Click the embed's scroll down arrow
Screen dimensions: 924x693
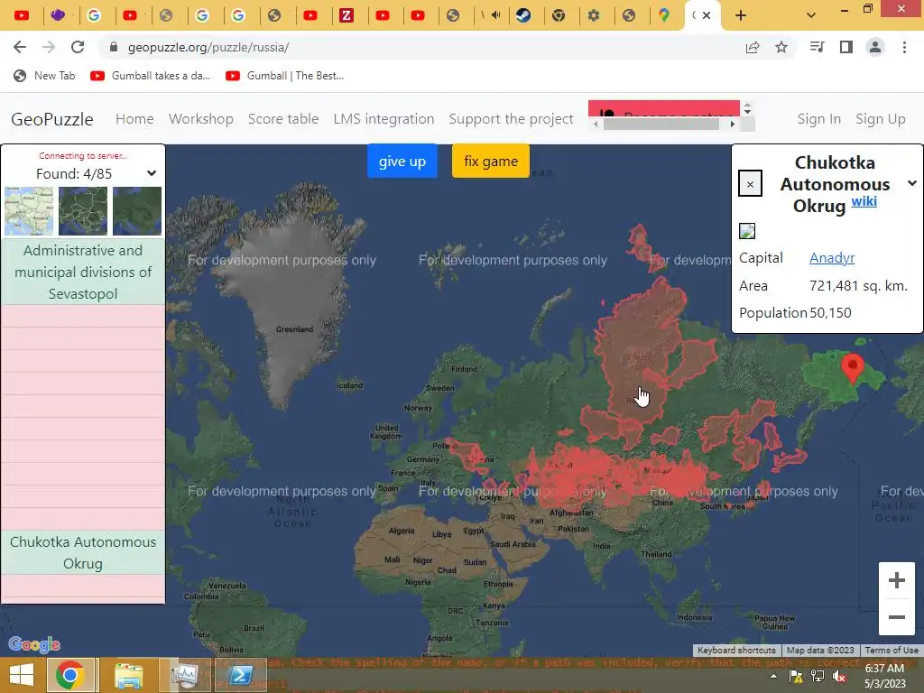747,111
